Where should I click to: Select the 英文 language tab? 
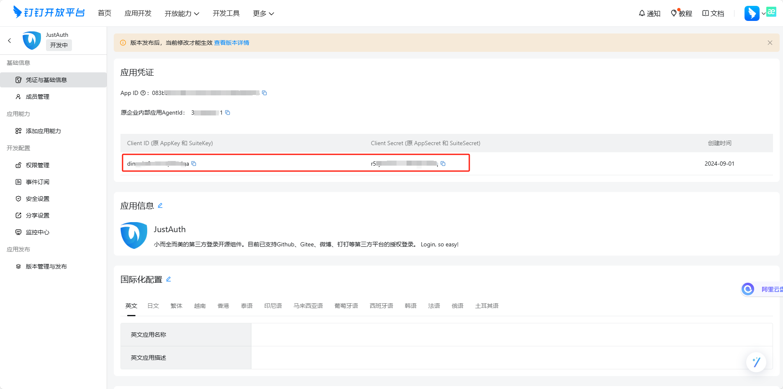131,306
